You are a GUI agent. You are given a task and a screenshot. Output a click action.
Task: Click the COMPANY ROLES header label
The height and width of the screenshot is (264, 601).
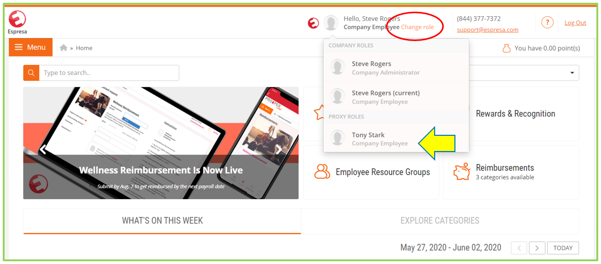point(351,46)
